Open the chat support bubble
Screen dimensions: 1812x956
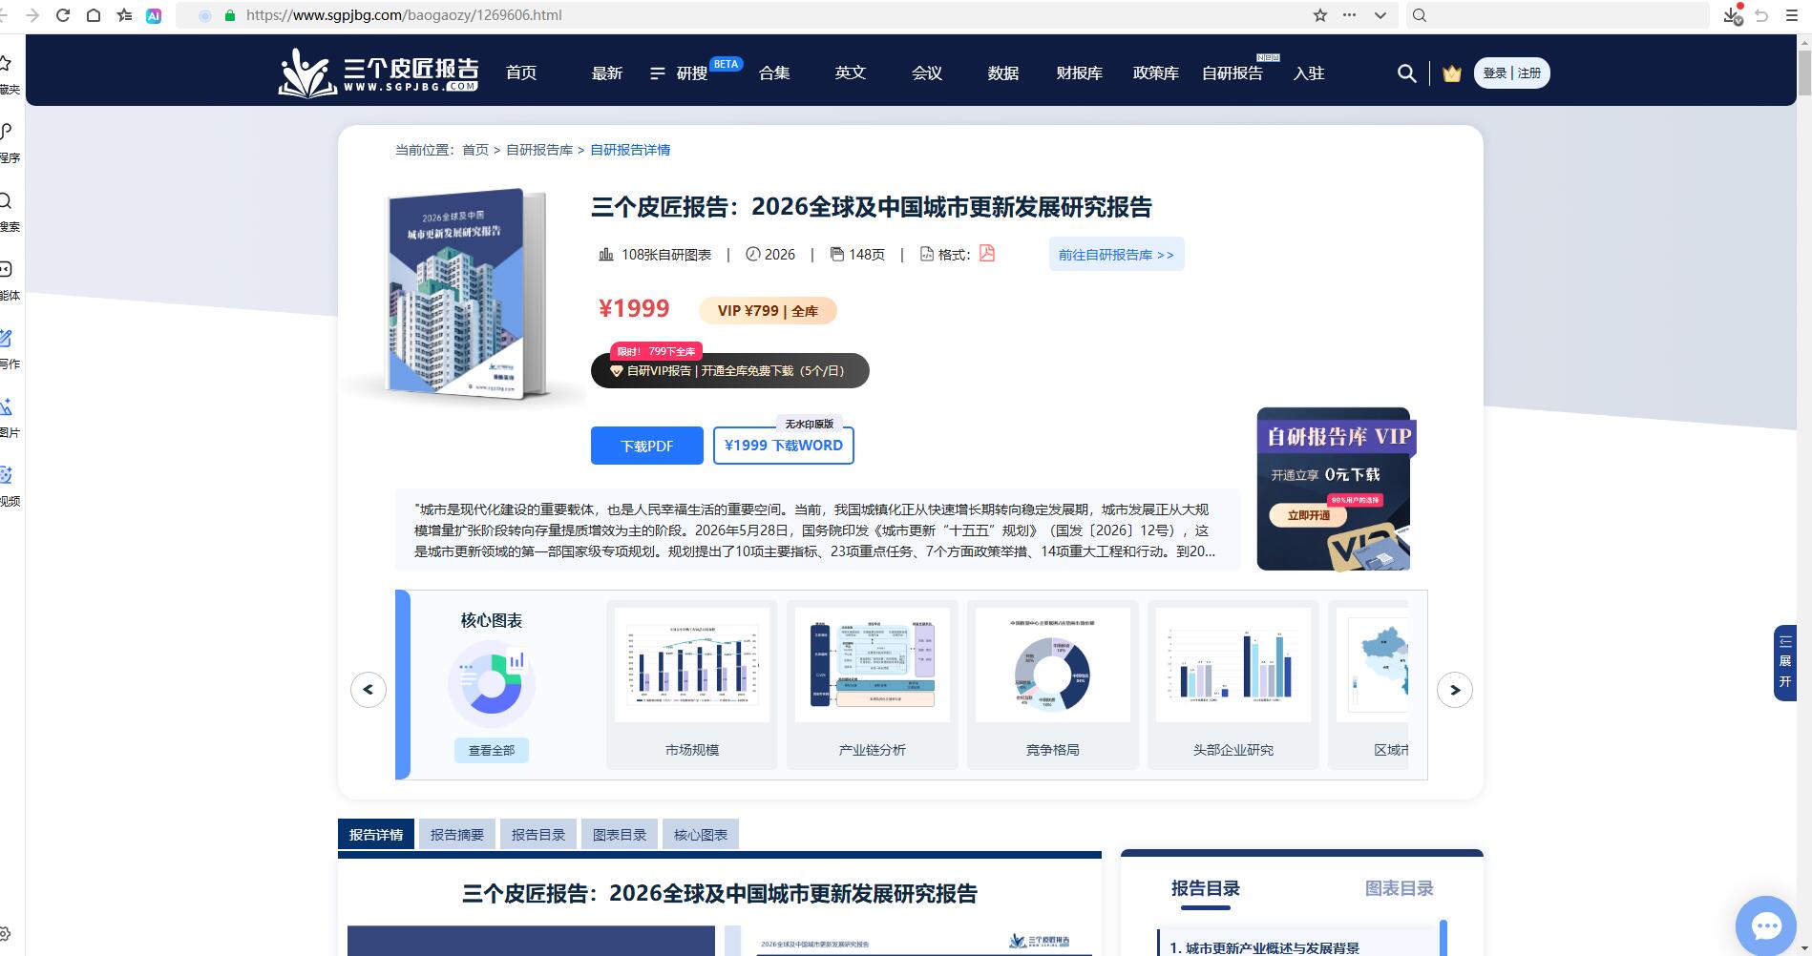1766,925
